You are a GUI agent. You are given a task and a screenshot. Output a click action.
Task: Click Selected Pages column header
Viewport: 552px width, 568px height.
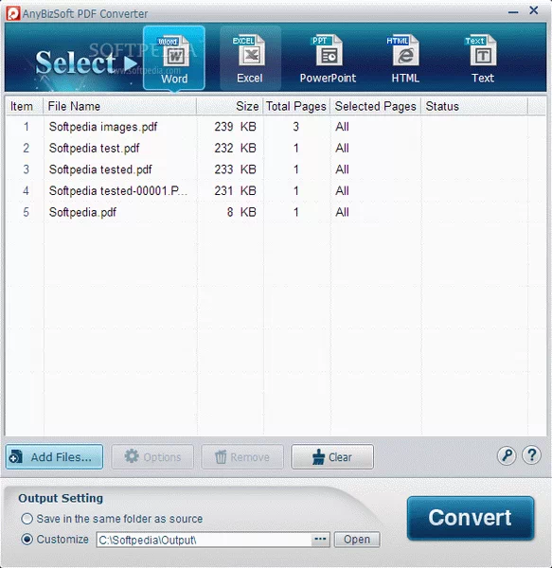(x=375, y=106)
